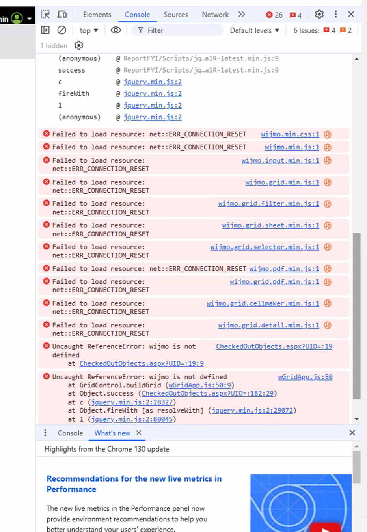Click AI insight icon for wijmo.grid.sheet.min.js error

[x=328, y=225]
